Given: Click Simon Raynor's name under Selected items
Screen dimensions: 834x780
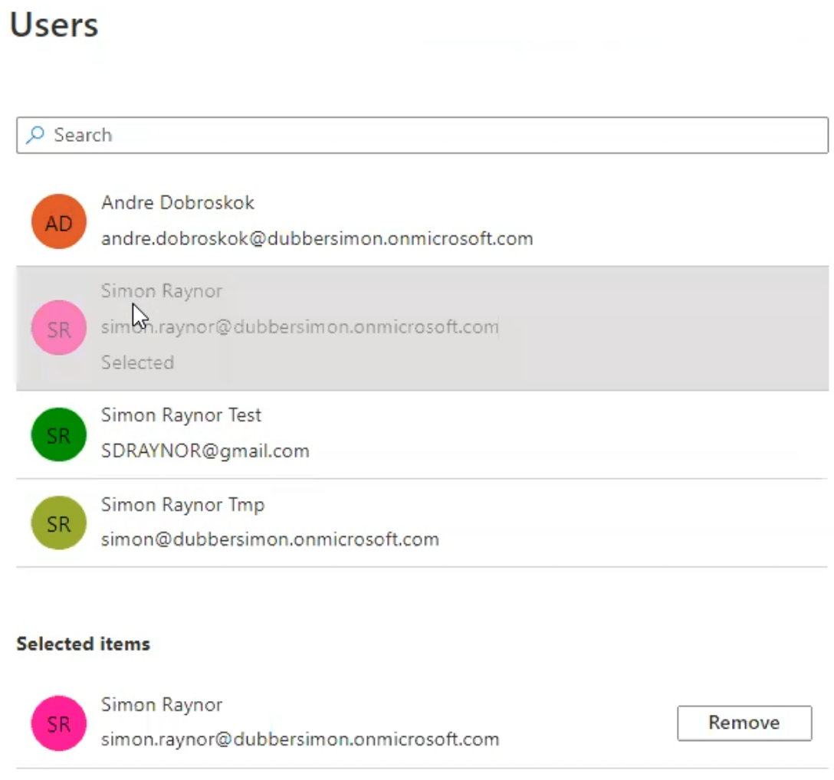Looking at the screenshot, I should [x=161, y=704].
